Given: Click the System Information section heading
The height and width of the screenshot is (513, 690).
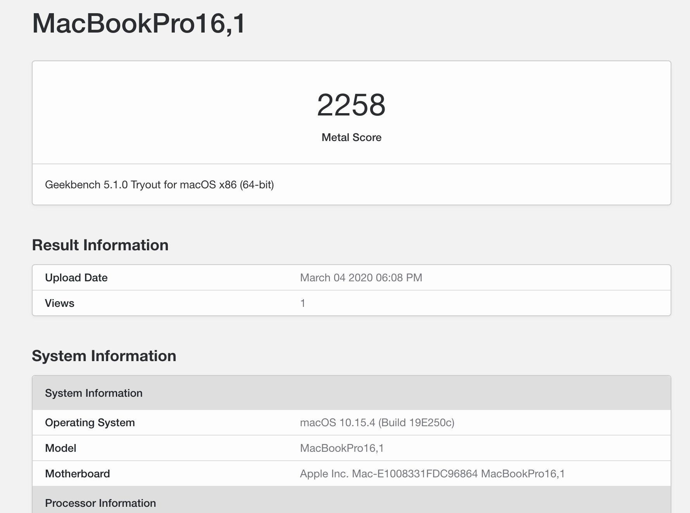Looking at the screenshot, I should [104, 356].
